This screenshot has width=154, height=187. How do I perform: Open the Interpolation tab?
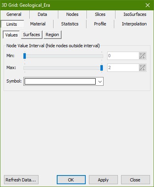tap(134, 24)
